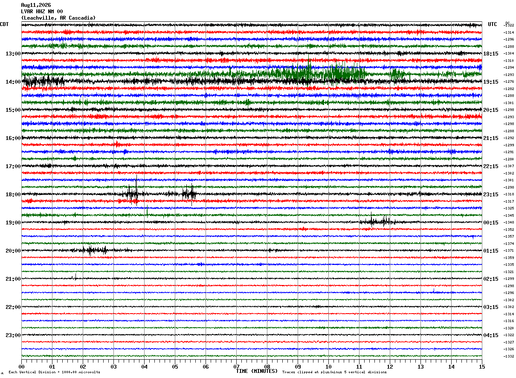Click the DC offset value "-1294"
This screenshot has width=516, height=378.
point(509,68)
